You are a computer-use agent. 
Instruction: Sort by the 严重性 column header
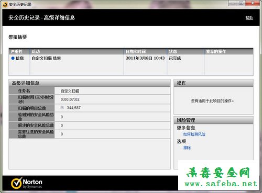point(19,51)
